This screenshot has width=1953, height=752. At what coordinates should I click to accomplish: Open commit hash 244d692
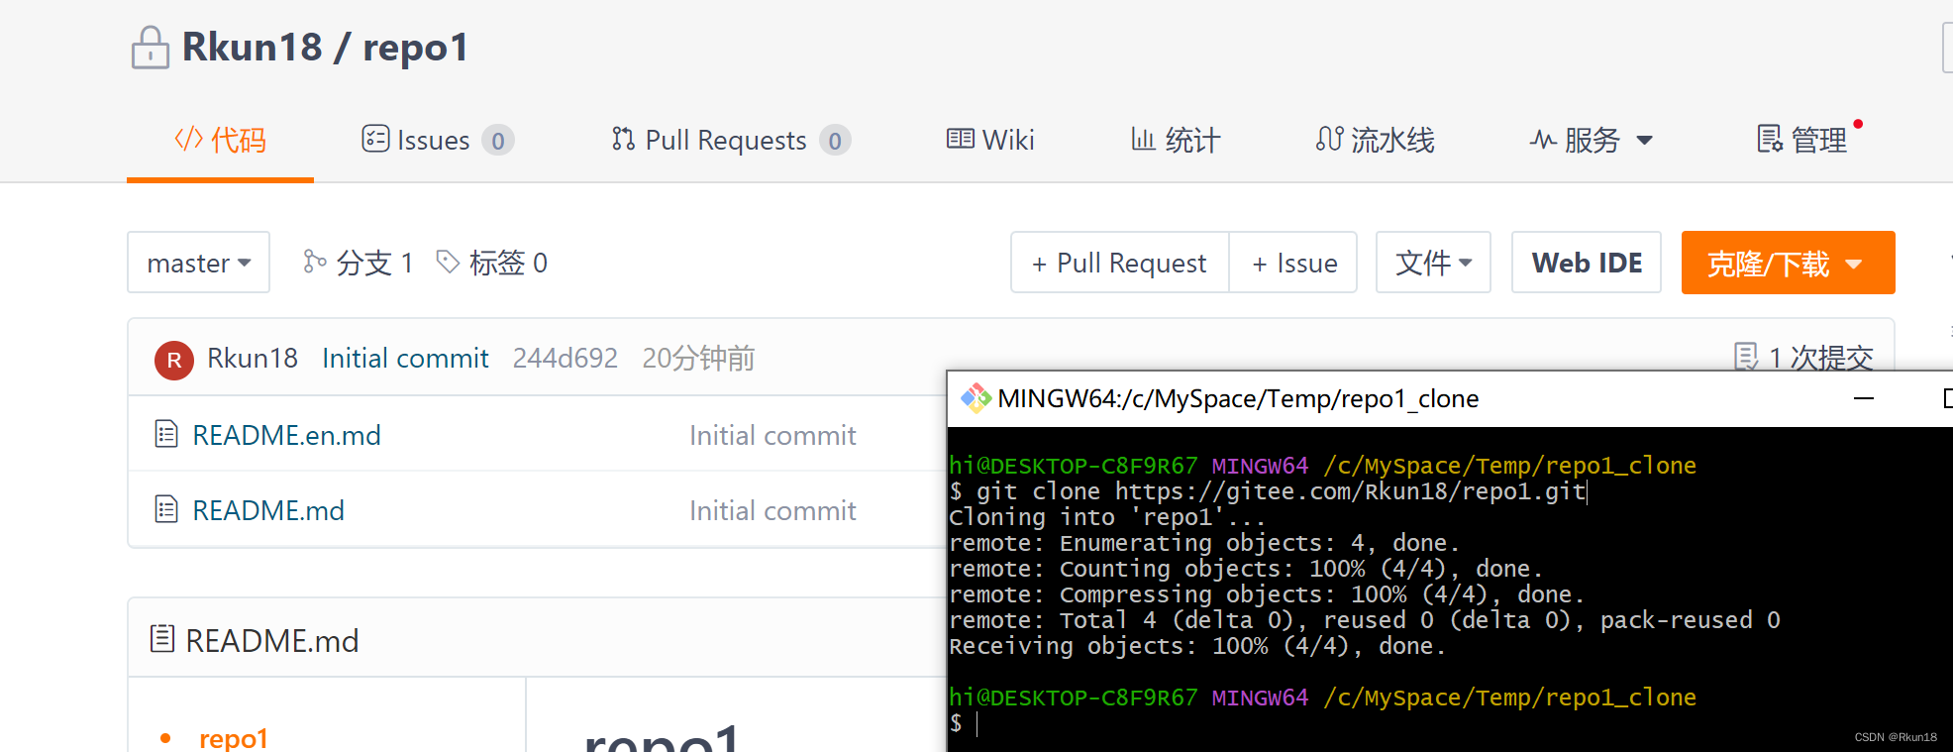point(565,358)
